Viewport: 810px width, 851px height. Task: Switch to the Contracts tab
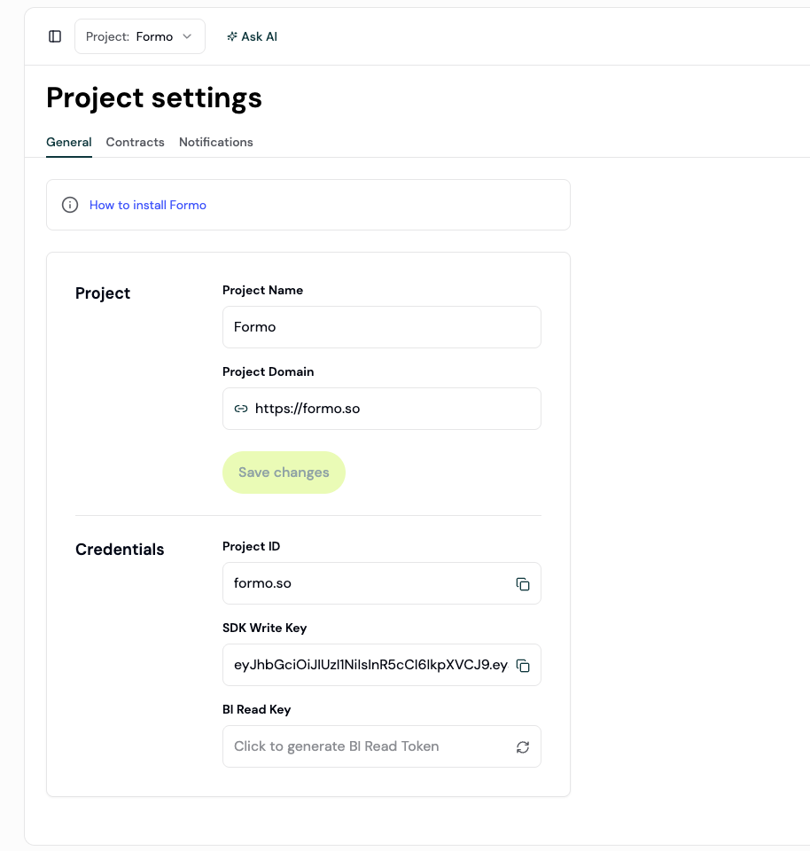point(135,142)
